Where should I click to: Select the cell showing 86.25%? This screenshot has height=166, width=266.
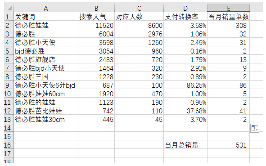pyautogui.click(x=185, y=85)
